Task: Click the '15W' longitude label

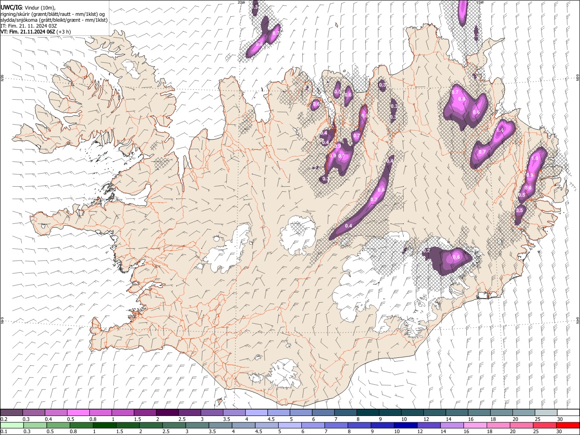Action: 480,2
